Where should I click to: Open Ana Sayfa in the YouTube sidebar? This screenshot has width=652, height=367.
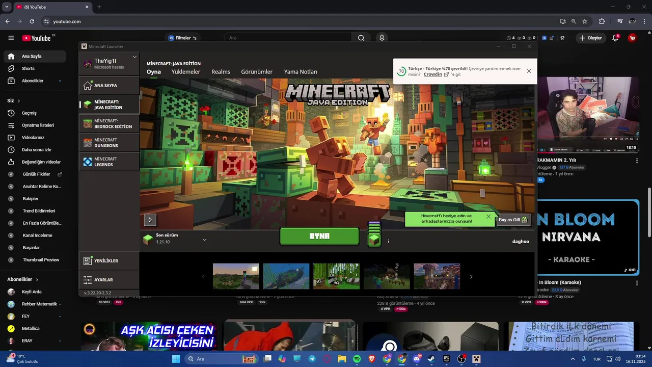pos(35,56)
